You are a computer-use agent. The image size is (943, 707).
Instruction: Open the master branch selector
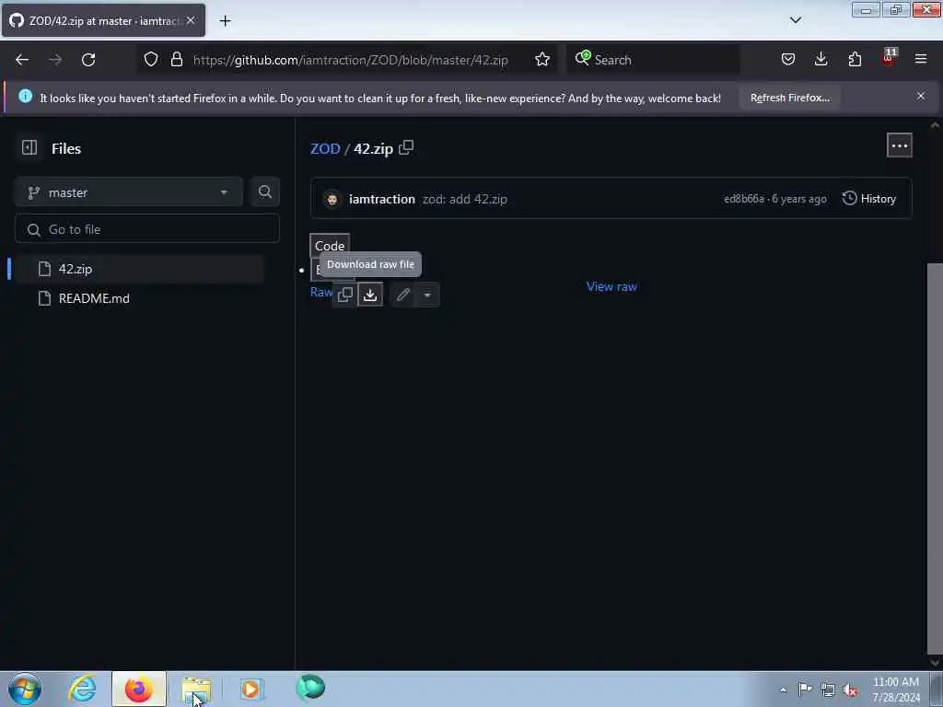coord(129,192)
